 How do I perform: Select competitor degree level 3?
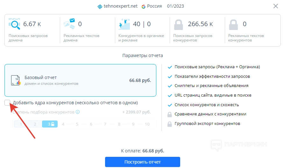coord(50,124)
